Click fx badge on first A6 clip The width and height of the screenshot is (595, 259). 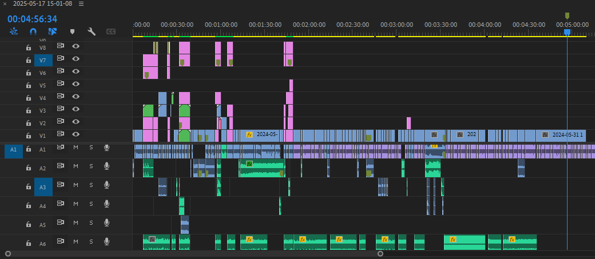[x=152, y=240]
